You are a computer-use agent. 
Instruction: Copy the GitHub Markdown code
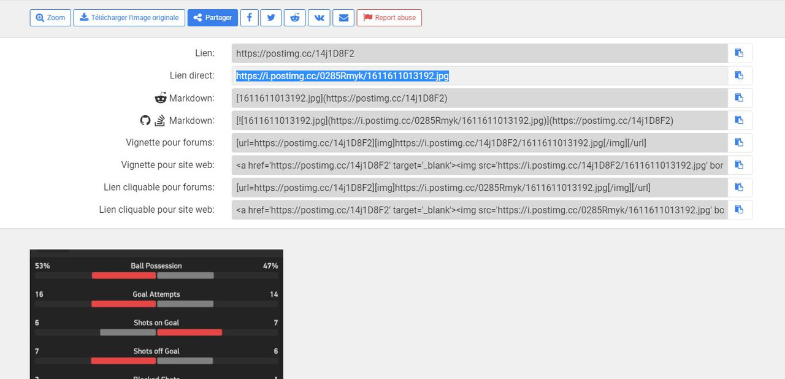click(x=740, y=120)
